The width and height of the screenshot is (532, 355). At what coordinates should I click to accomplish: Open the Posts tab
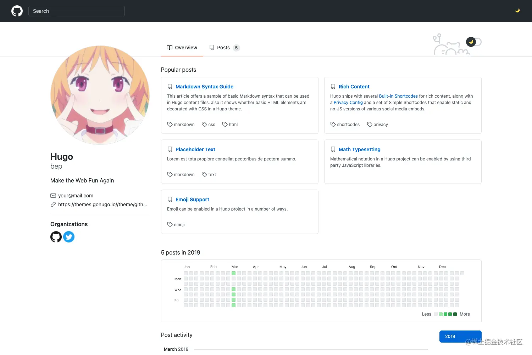tap(225, 48)
